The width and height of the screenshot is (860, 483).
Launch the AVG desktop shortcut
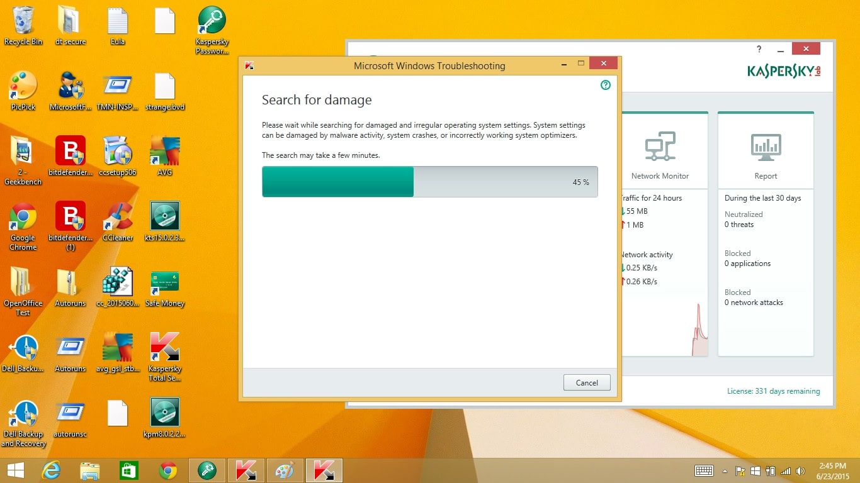(x=165, y=156)
